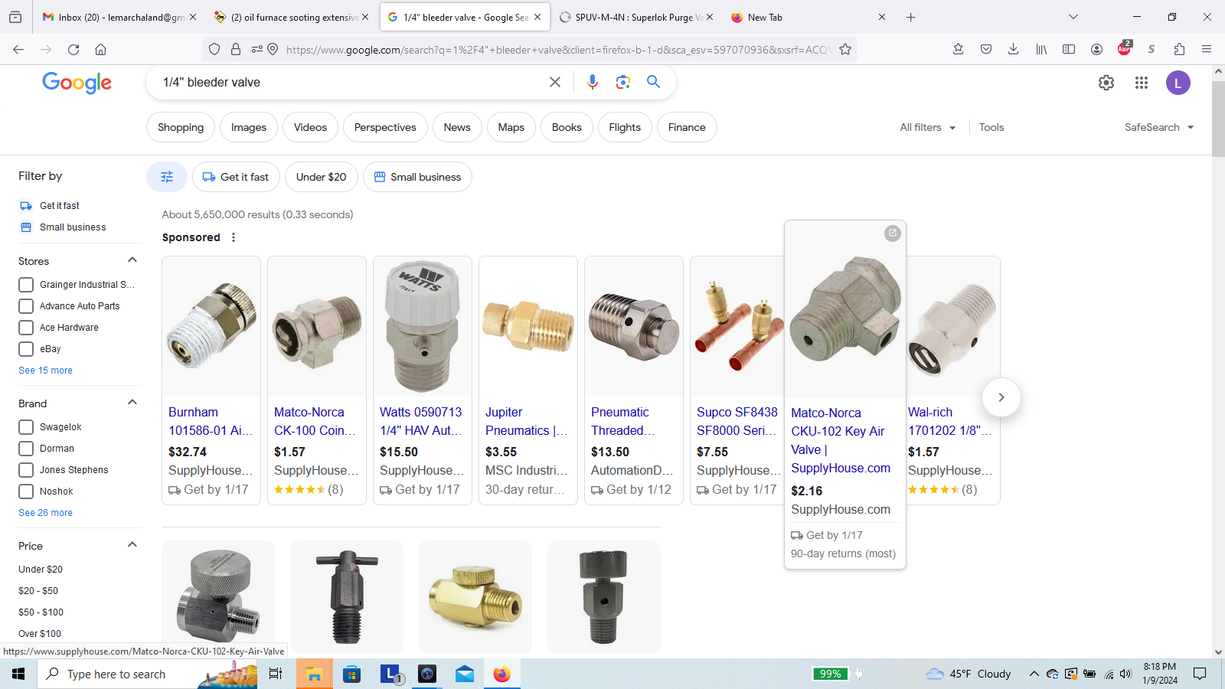Toggle Firefox sidebar icon

pyautogui.click(x=1069, y=49)
